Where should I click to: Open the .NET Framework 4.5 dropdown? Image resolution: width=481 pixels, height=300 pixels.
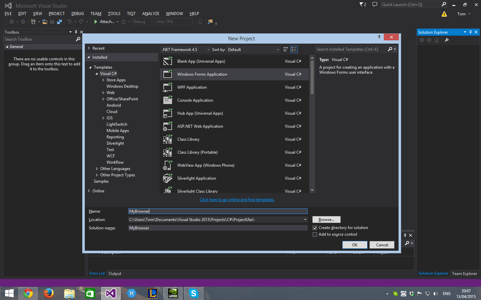click(186, 50)
